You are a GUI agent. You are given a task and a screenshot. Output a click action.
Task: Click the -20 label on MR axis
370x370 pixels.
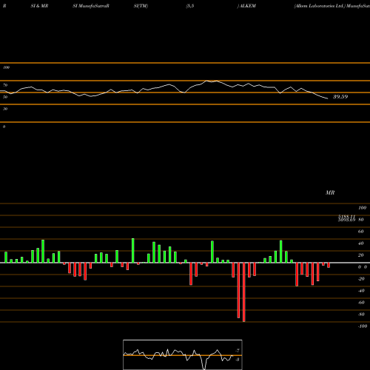(x=361, y=279)
